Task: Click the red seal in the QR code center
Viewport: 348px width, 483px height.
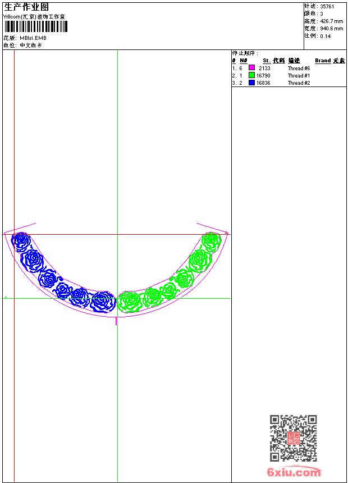Action: coord(293,438)
